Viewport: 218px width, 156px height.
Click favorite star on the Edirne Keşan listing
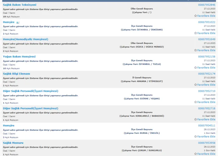pyautogui.click(x=196, y=102)
